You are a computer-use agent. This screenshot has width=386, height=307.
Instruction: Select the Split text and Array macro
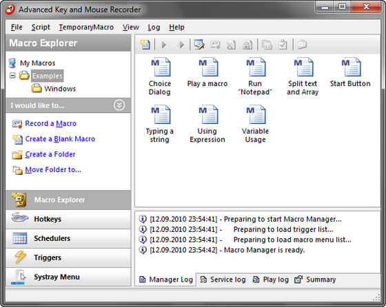pyautogui.click(x=303, y=76)
